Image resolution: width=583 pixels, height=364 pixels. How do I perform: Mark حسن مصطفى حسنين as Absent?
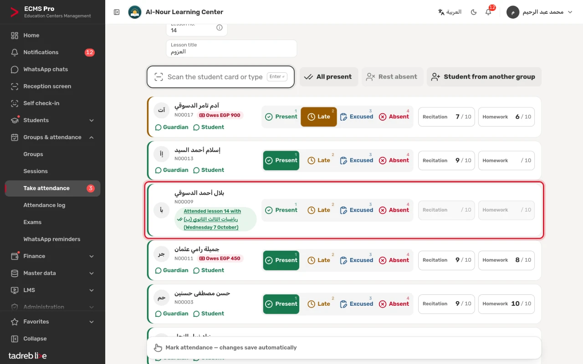click(x=394, y=304)
